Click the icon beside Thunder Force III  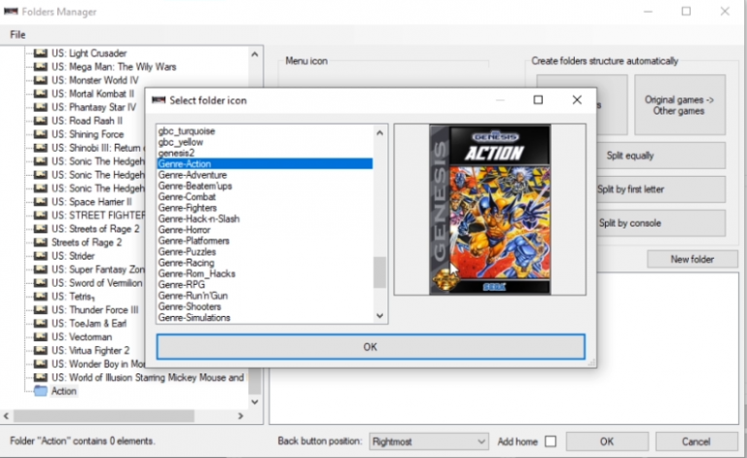40,309
